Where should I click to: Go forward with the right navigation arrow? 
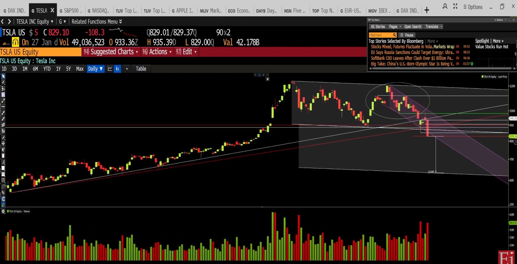[x=9, y=21]
